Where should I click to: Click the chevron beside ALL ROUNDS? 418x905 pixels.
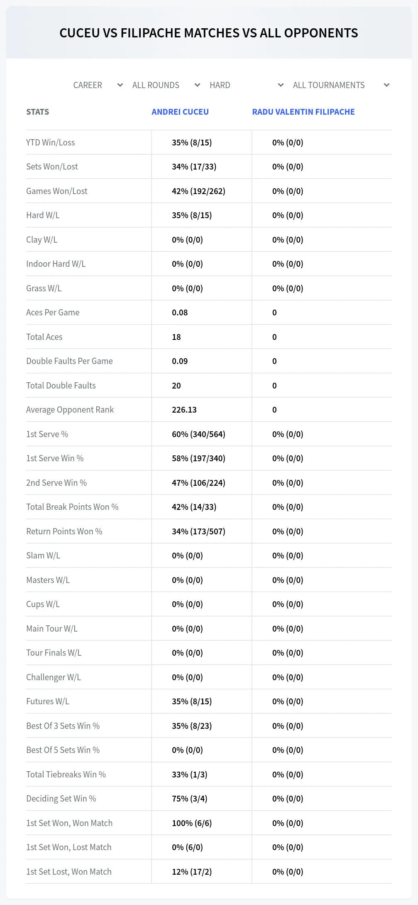[197, 85]
